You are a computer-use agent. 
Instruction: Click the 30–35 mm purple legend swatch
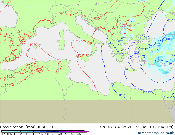[x=62, y=131]
